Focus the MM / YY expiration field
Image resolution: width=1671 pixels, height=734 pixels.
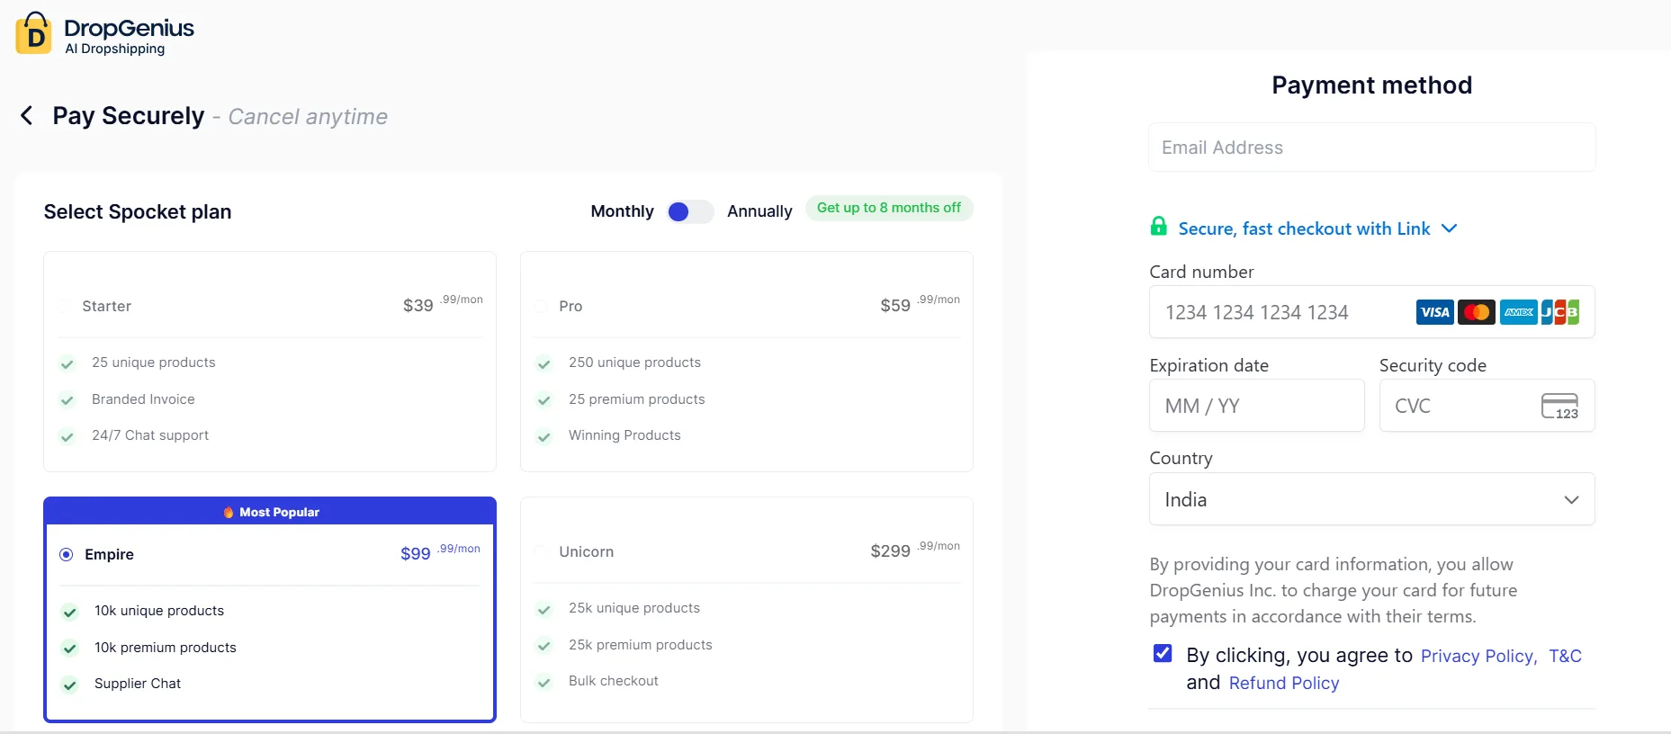coord(1257,406)
